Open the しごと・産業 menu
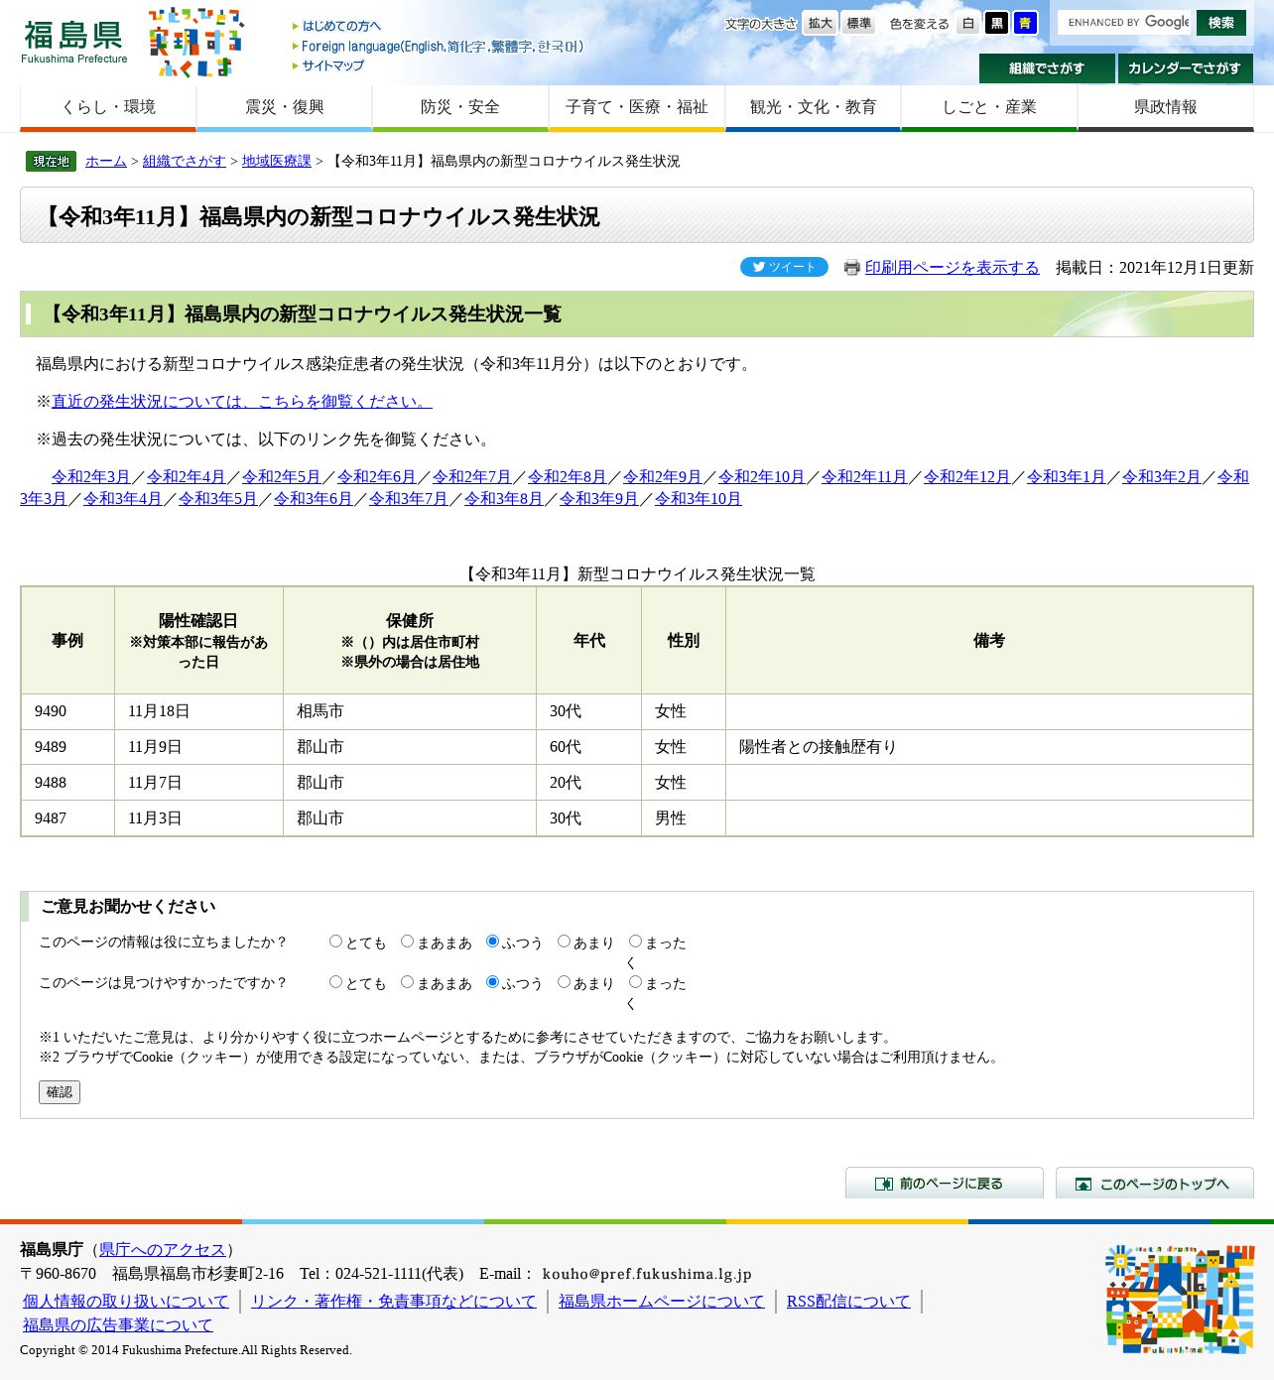This screenshot has width=1274, height=1380. (989, 107)
